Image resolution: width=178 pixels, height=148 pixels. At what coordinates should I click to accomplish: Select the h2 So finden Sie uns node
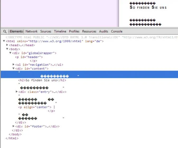(42, 80)
